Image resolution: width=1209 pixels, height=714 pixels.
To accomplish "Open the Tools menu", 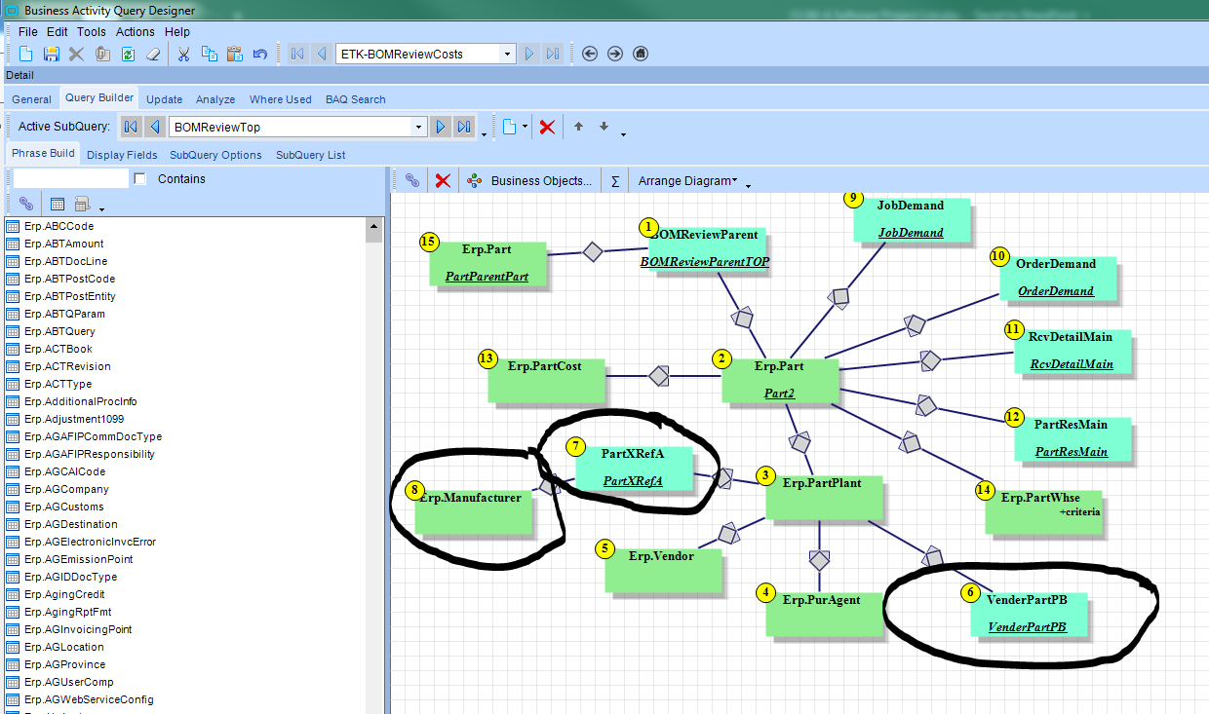I will click(92, 32).
